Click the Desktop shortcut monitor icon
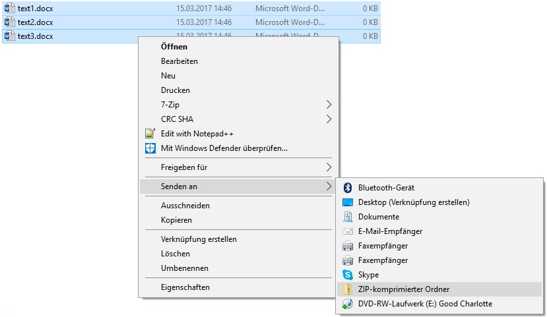547x317 pixels. (348, 202)
